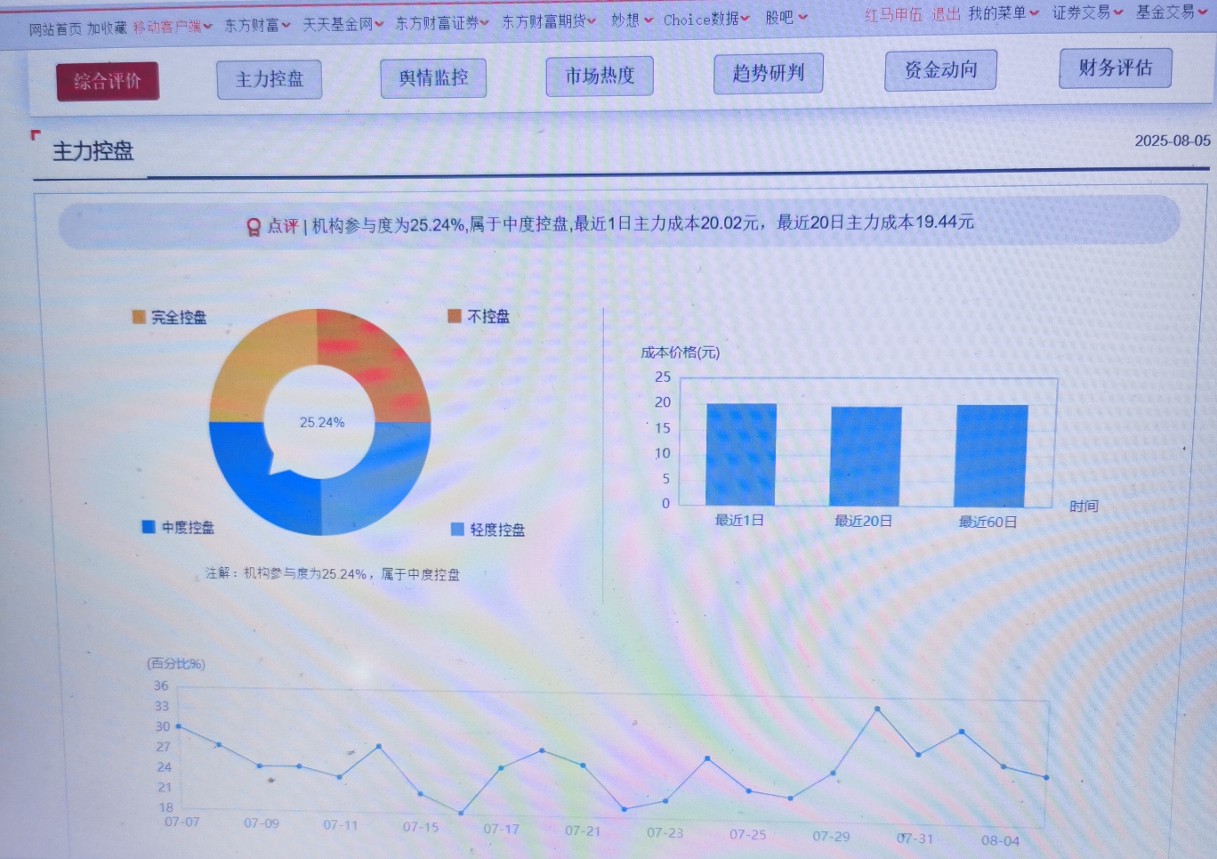Viewport: 1217px width, 859px height.
Task: Expand the 天天基金网 dropdown
Action: point(343,24)
